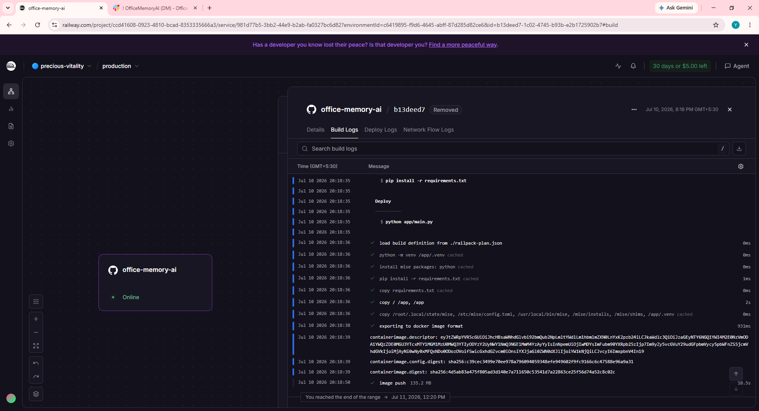Open the browser tab search chevron
The image size is (759, 411).
tap(8, 8)
